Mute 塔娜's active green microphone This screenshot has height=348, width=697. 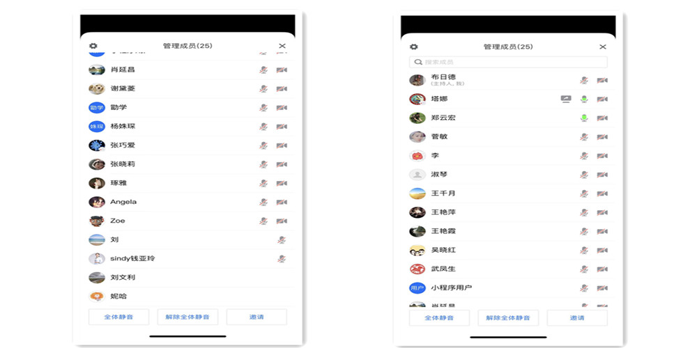click(x=584, y=99)
